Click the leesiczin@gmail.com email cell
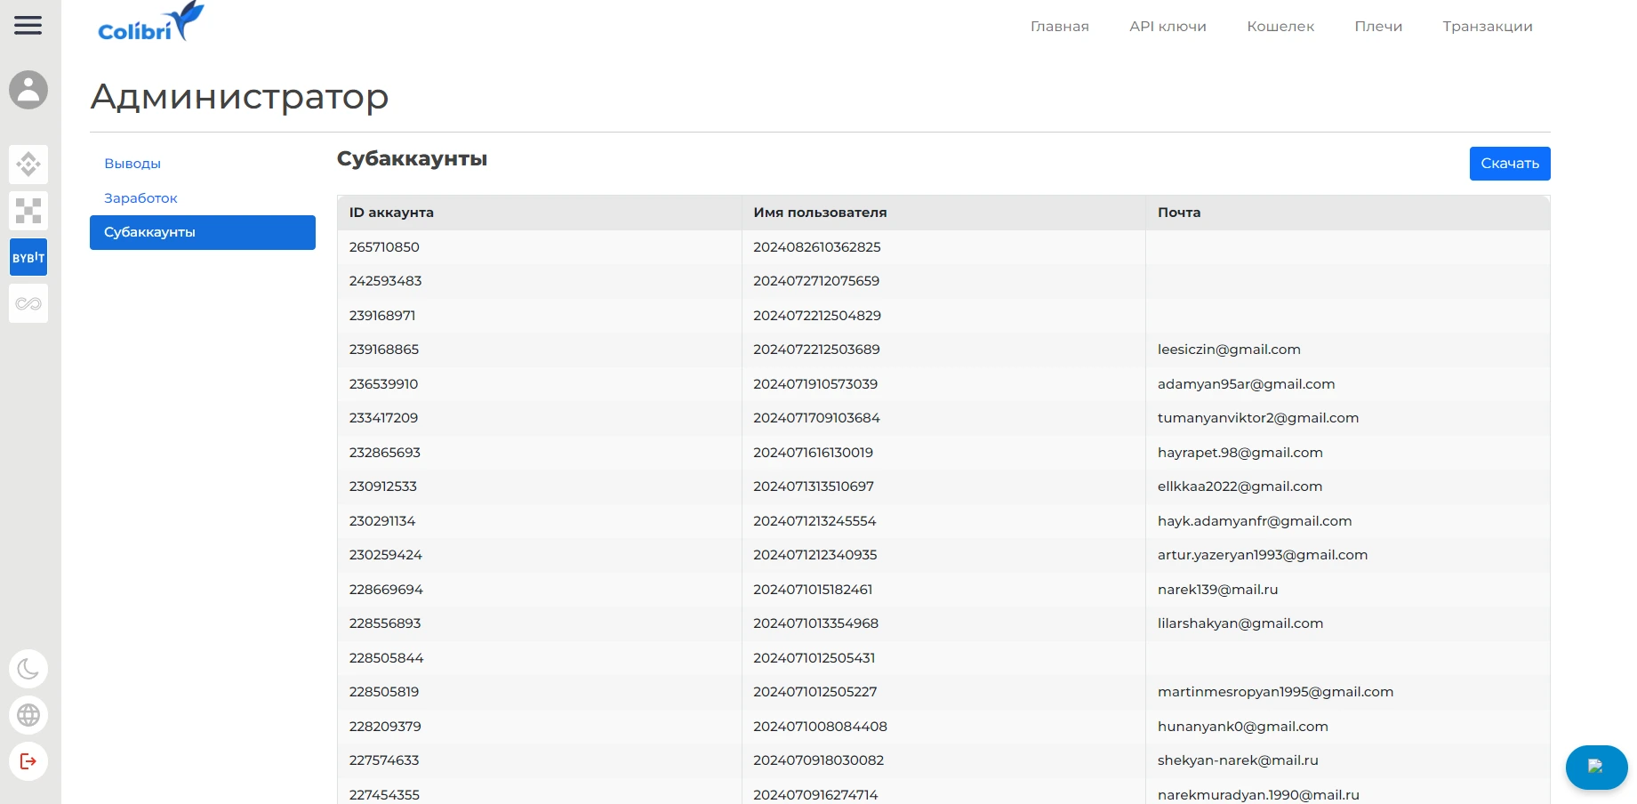 tap(1229, 350)
